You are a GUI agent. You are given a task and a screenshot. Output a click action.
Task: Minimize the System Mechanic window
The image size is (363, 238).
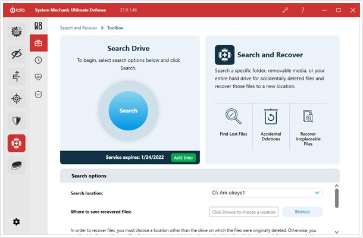pos(324,10)
